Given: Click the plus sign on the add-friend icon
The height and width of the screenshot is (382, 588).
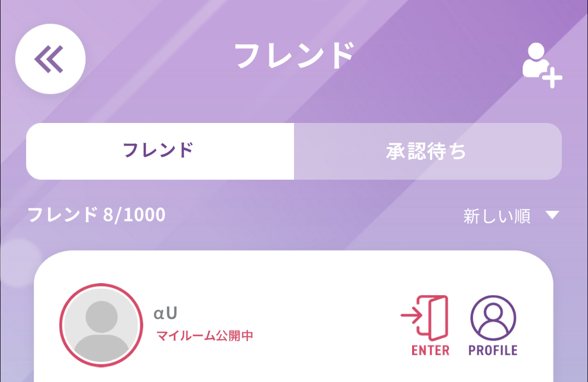Looking at the screenshot, I should [x=552, y=78].
